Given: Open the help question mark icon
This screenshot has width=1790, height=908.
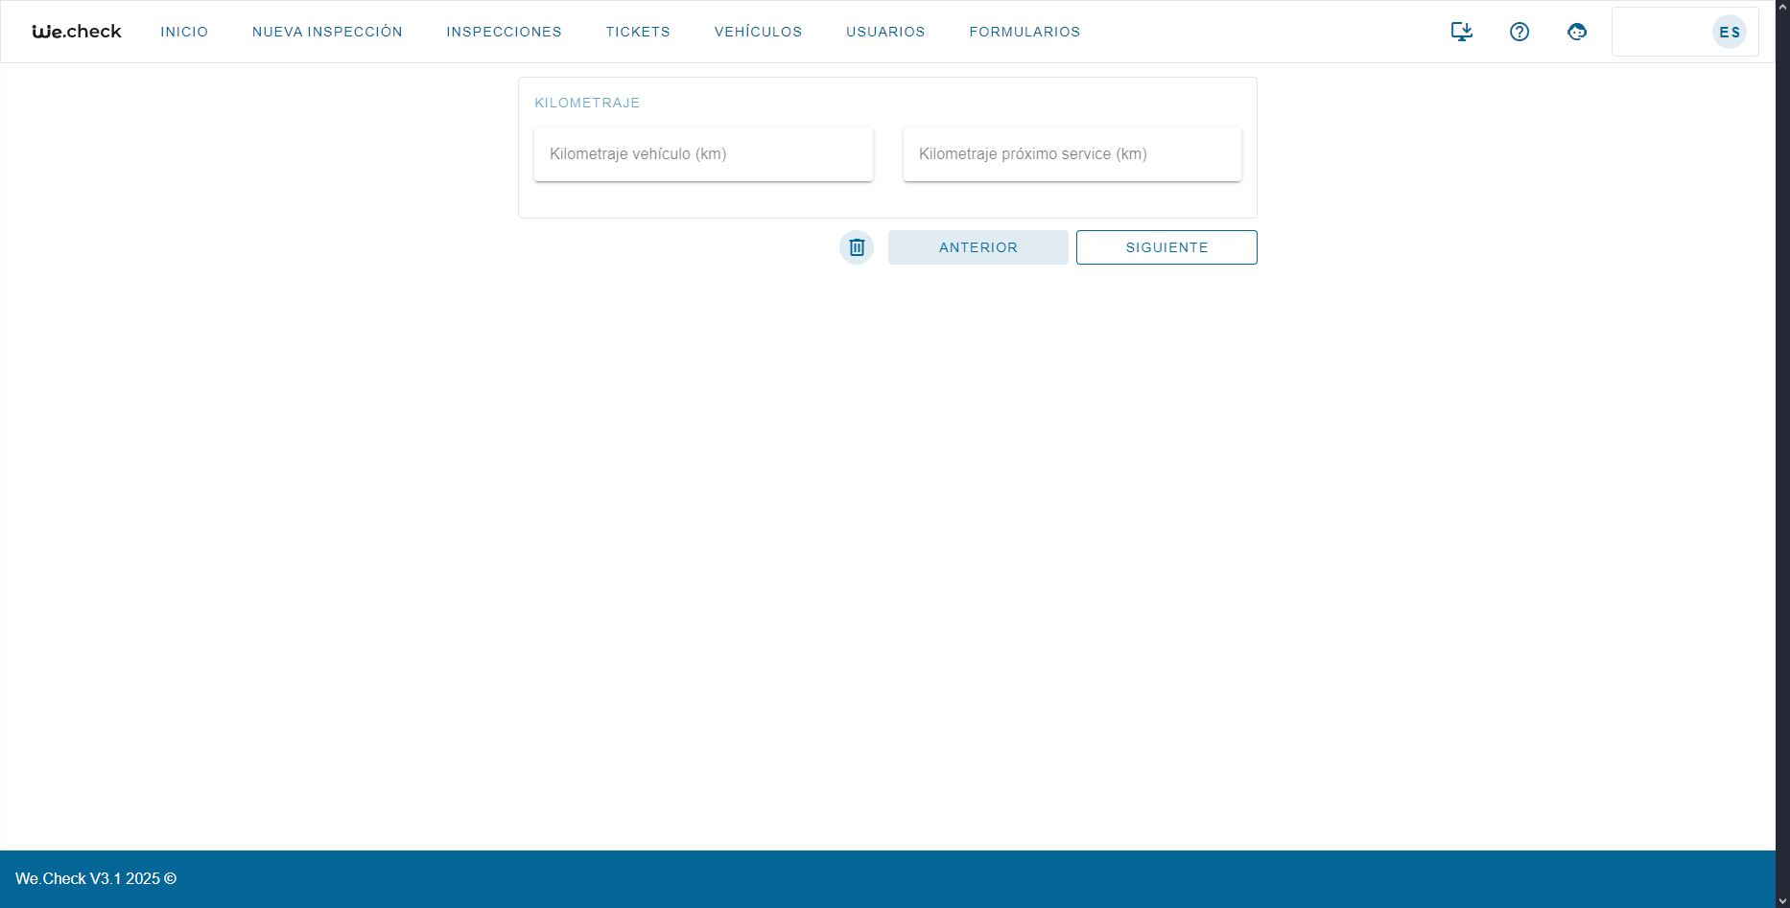Looking at the screenshot, I should click(1519, 32).
